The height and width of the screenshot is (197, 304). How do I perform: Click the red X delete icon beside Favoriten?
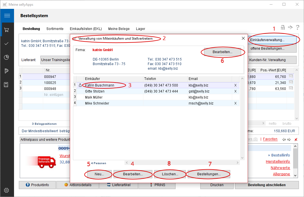[x=296, y=139]
